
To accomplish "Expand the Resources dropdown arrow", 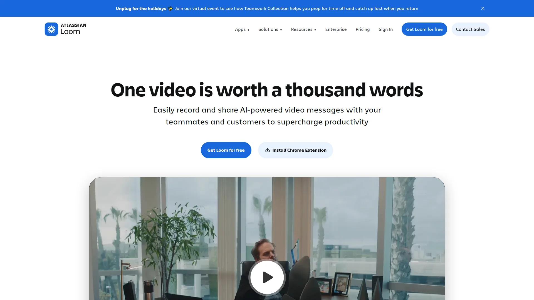I will pyautogui.click(x=315, y=30).
